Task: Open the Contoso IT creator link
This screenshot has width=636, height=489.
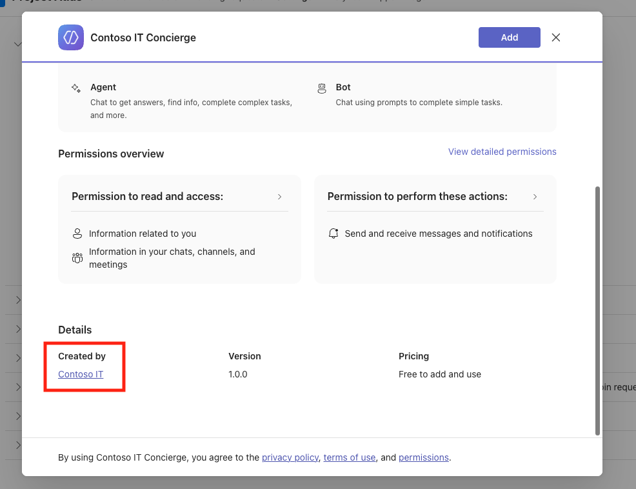Action: (x=81, y=374)
